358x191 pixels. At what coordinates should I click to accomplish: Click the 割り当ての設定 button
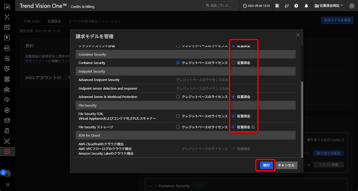(x=328, y=153)
